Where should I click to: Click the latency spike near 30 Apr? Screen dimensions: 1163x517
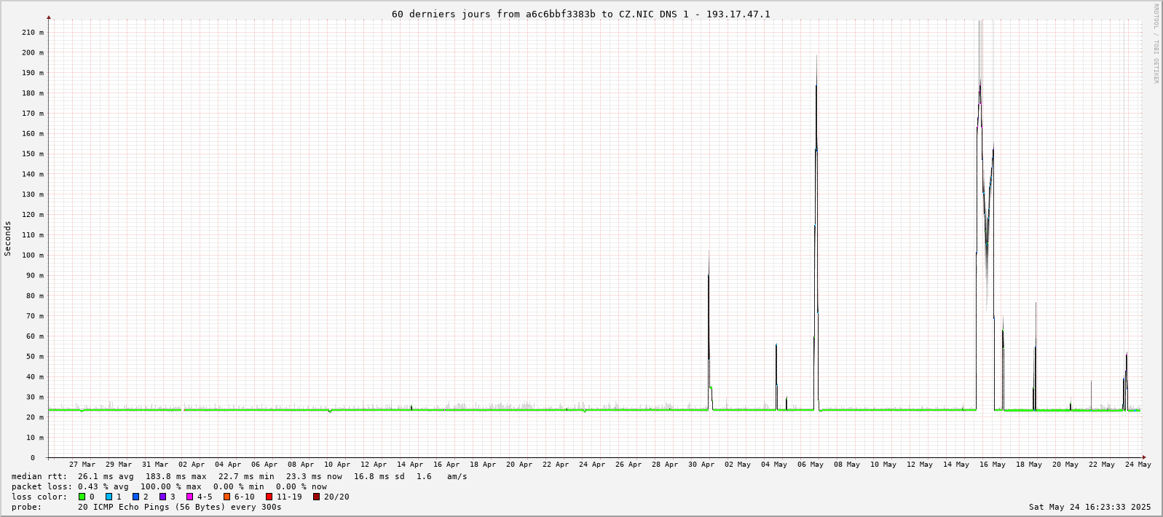pos(709,331)
